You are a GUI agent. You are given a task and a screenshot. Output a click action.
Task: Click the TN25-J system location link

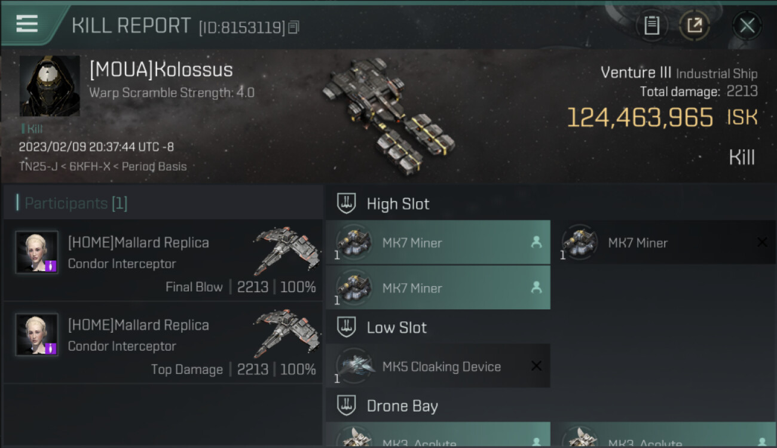click(x=38, y=167)
